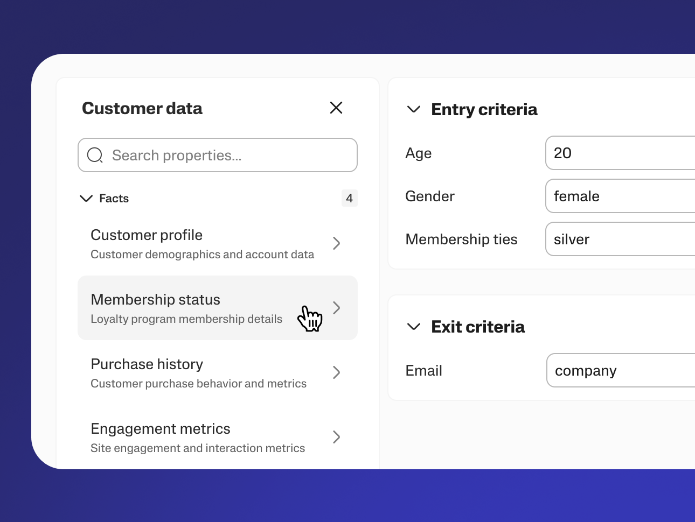Click the Gender field showing female
The image size is (695, 522).
620,196
